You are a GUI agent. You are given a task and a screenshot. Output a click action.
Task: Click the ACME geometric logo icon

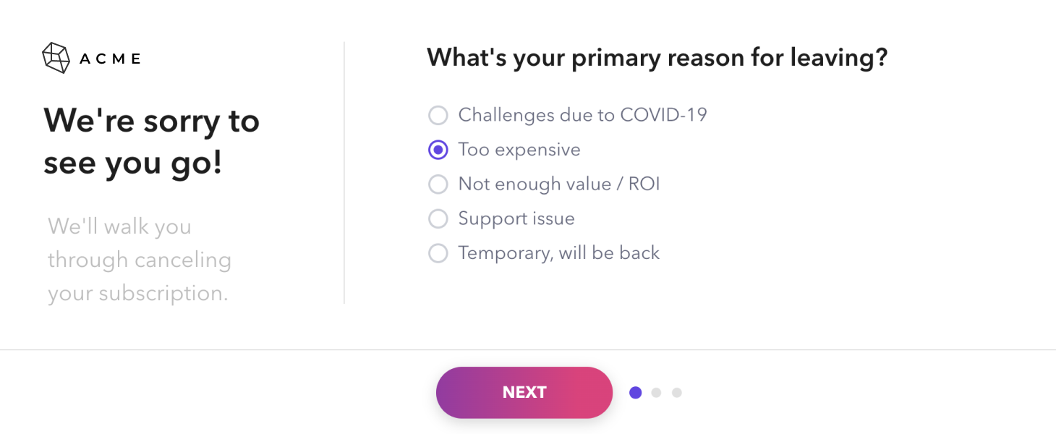click(56, 58)
